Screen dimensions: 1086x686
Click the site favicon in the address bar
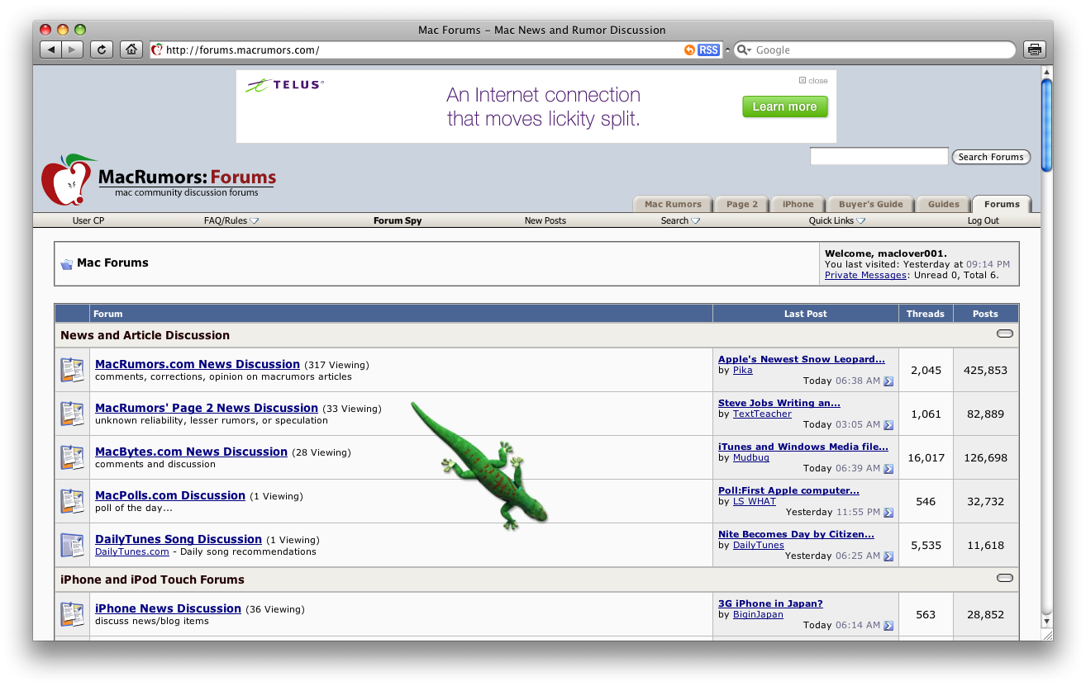click(x=157, y=50)
